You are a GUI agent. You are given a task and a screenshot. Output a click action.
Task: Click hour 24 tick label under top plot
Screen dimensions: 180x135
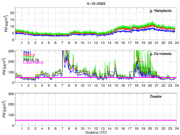point(176,43)
